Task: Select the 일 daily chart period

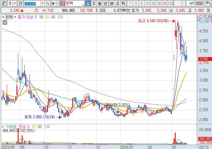Action: point(88,3)
